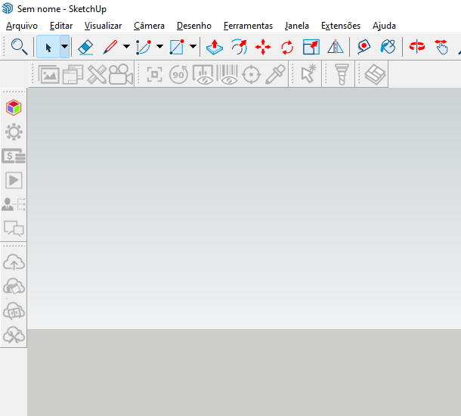The width and height of the screenshot is (461, 416).
Task: Select the Paint Bucket tool
Action: [388, 47]
